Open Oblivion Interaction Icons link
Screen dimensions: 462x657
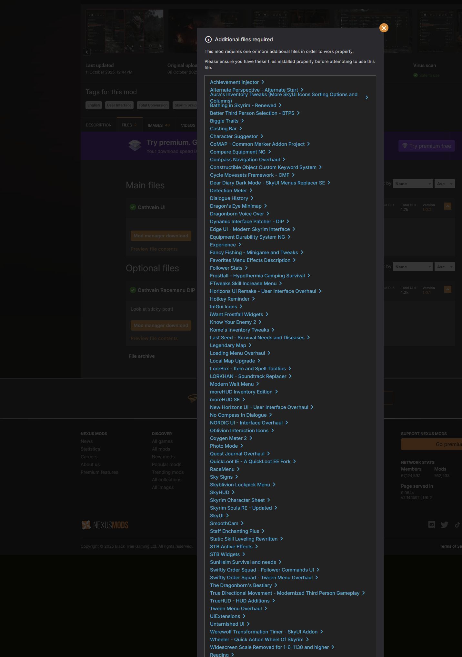pos(239,431)
